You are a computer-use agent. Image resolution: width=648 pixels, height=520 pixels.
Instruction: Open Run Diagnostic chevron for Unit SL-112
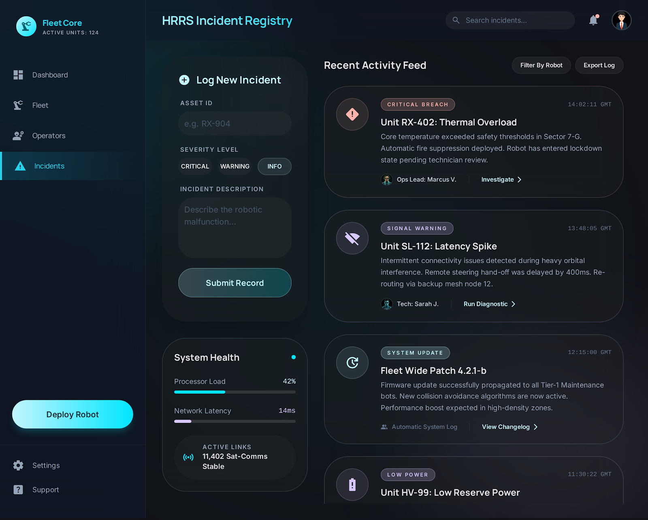[489, 304]
